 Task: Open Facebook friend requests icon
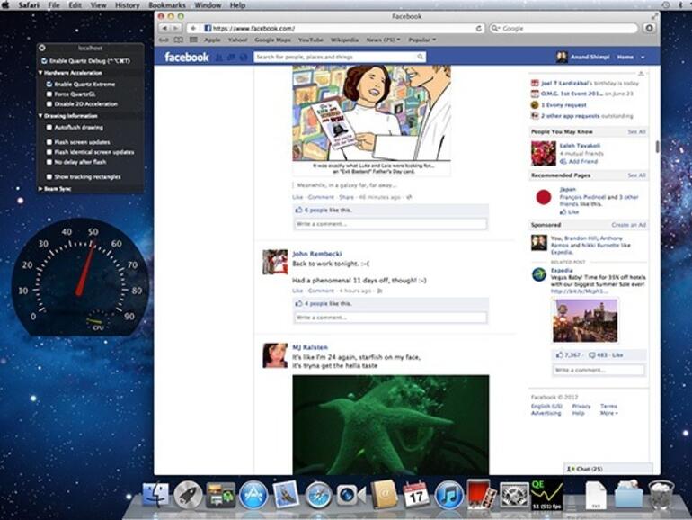pos(219,58)
